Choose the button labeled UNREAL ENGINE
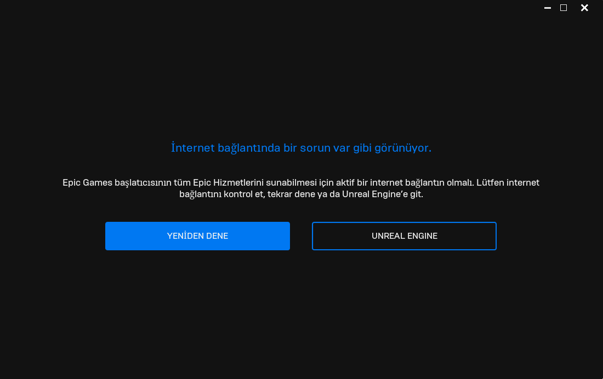This screenshot has width=603, height=379. 404,236
